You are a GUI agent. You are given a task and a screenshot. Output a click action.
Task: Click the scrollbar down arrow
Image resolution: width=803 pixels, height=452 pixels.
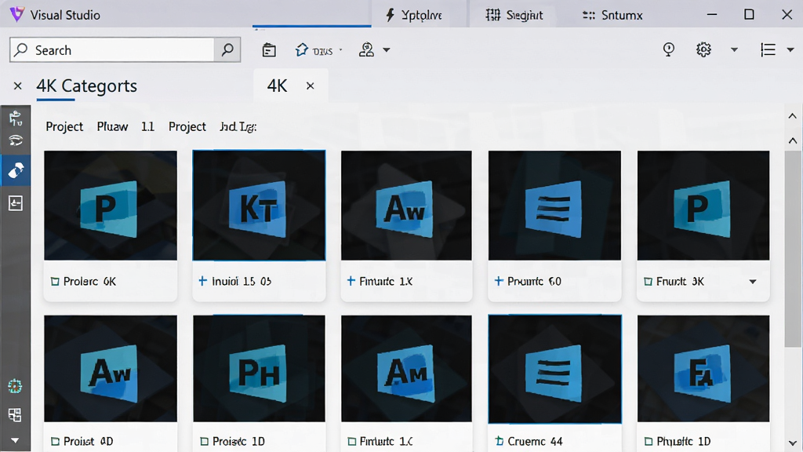pos(792,443)
